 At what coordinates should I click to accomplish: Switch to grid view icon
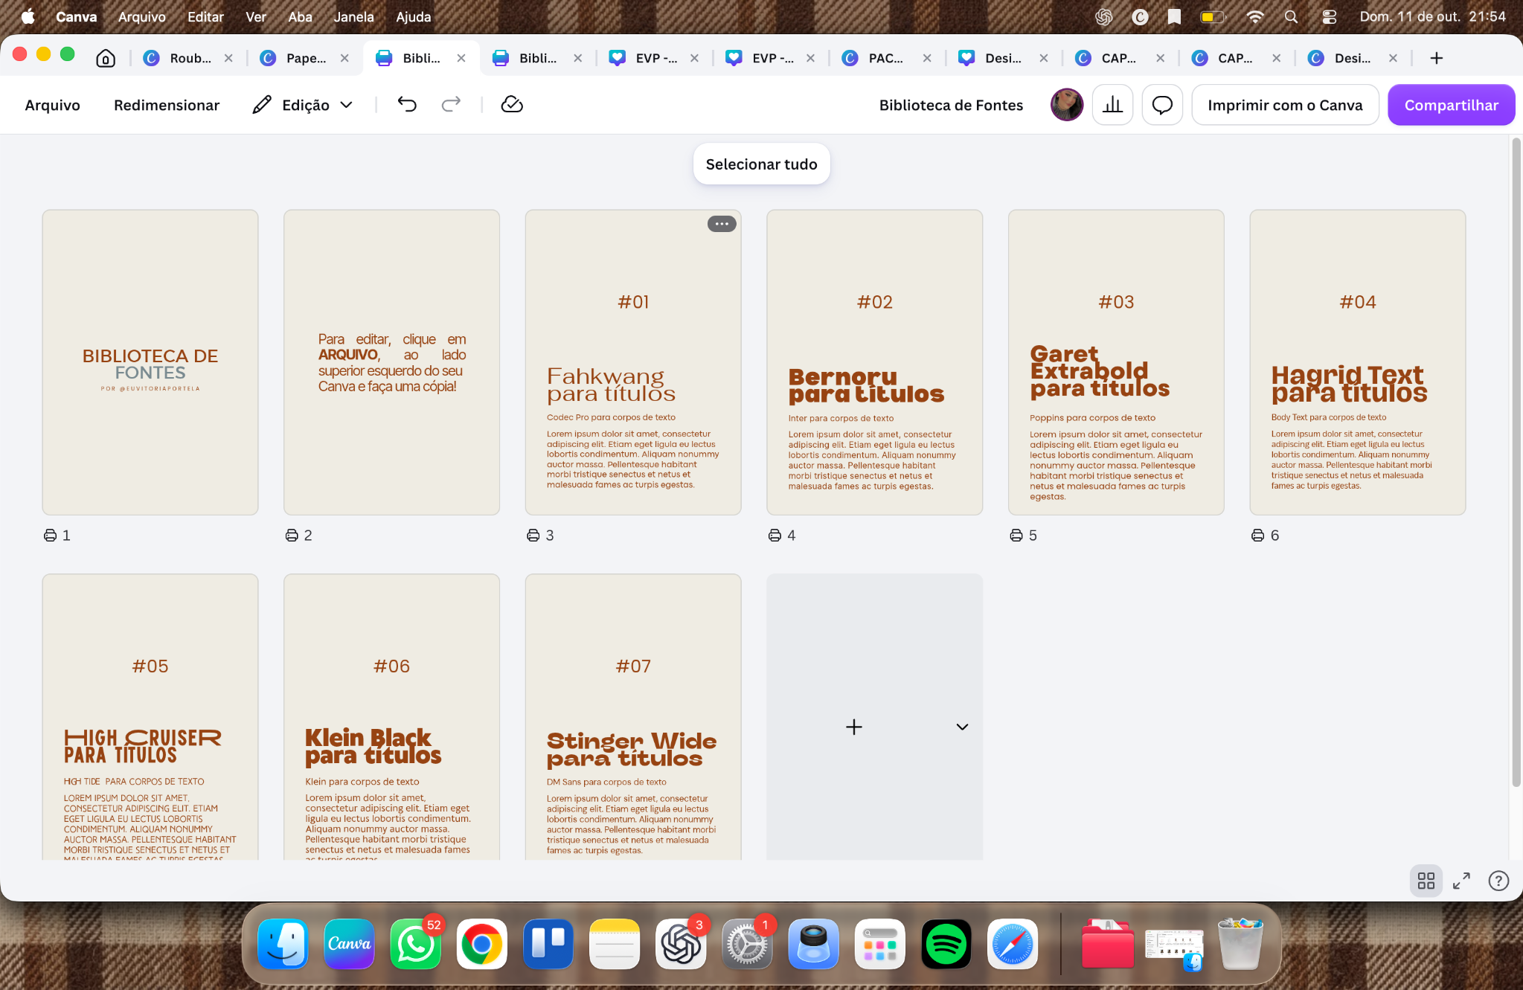click(1426, 881)
